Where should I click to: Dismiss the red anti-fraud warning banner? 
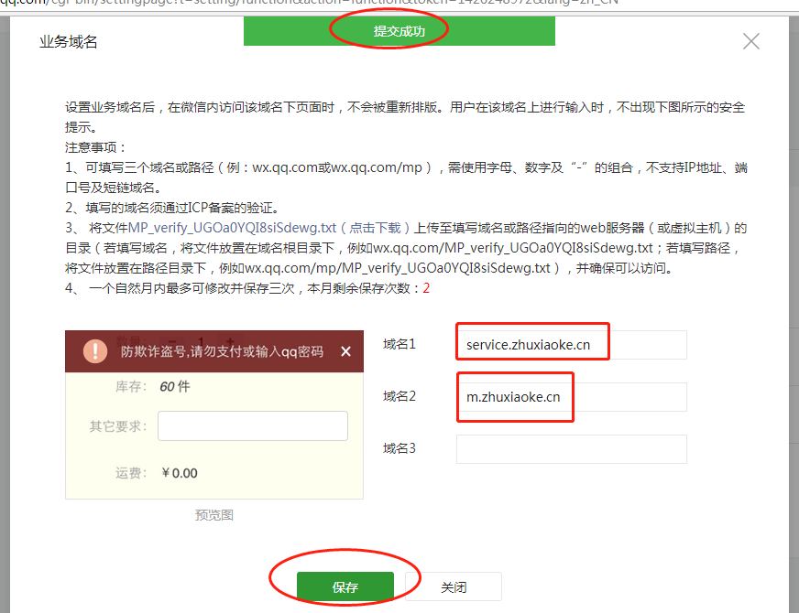[345, 351]
